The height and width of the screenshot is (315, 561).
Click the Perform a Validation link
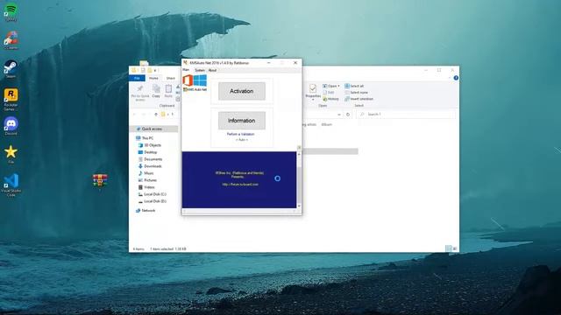pyautogui.click(x=240, y=134)
